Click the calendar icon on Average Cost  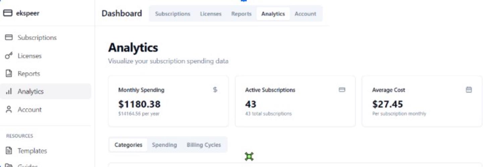point(469,90)
